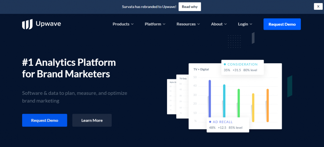
Task: Click the '#1 Analytics Platform' headline
Action: click(69, 68)
